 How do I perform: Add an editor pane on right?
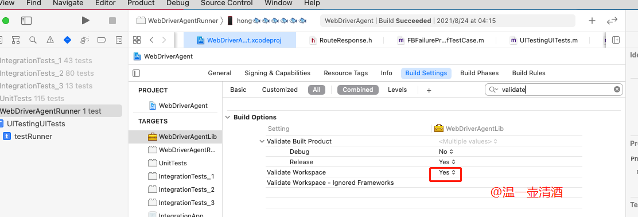tap(616, 40)
